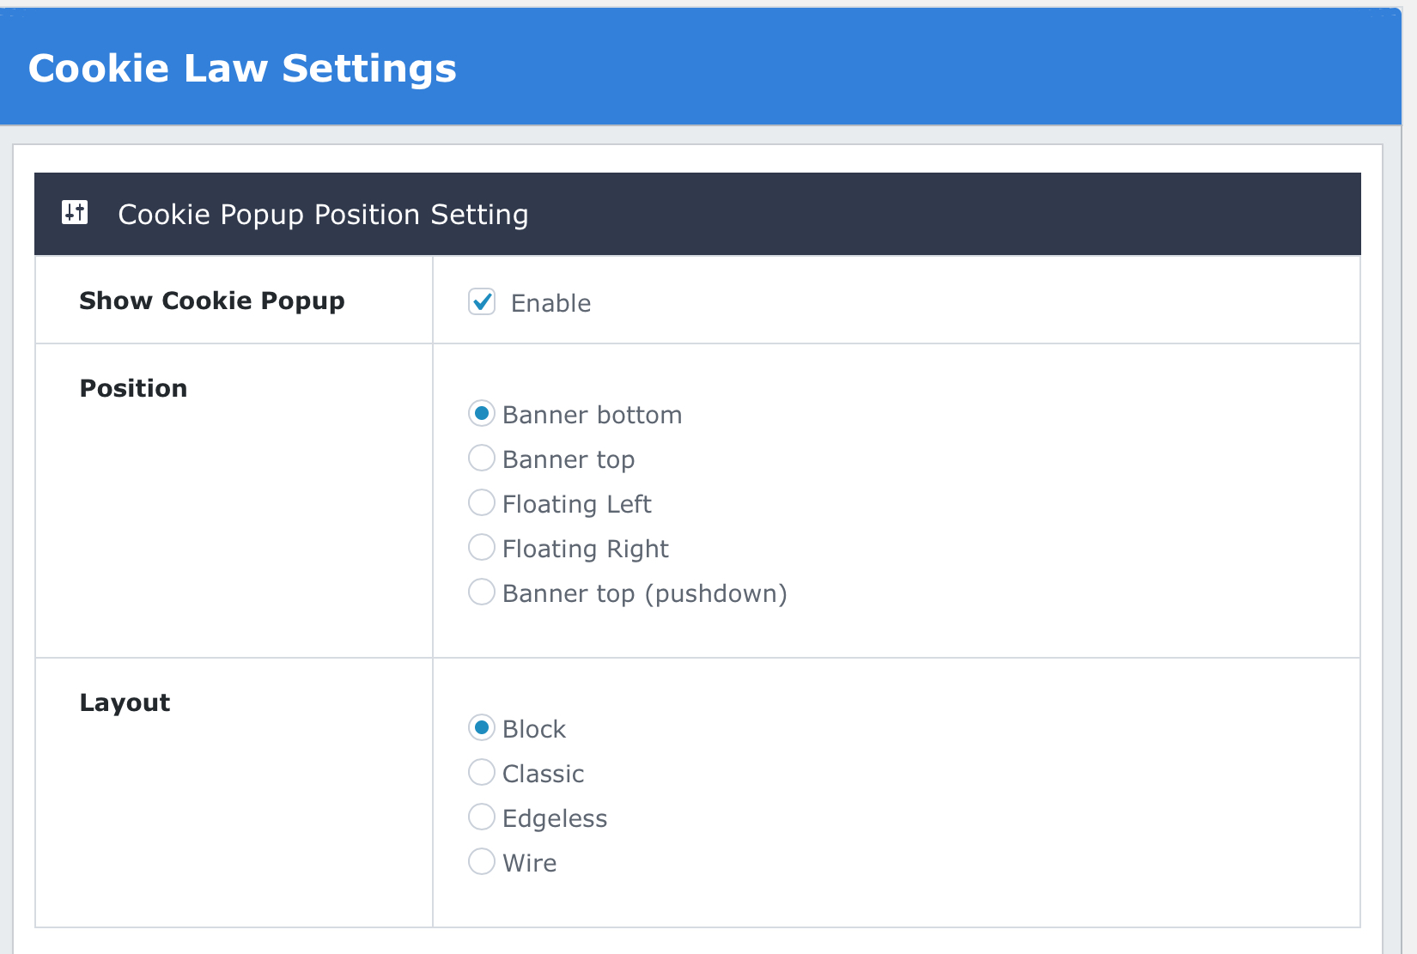Click the Show Cookie Popup row label
The height and width of the screenshot is (954, 1417).
point(212,301)
